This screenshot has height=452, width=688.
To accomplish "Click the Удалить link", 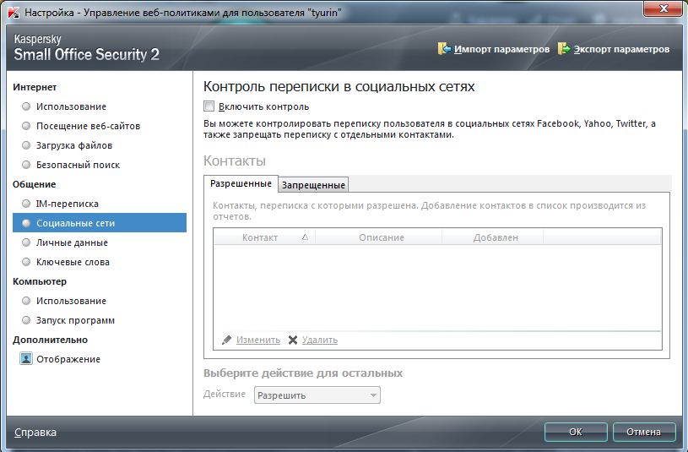I will click(320, 340).
